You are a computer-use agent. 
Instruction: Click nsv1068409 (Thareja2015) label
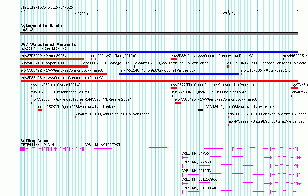click(x=107, y=63)
